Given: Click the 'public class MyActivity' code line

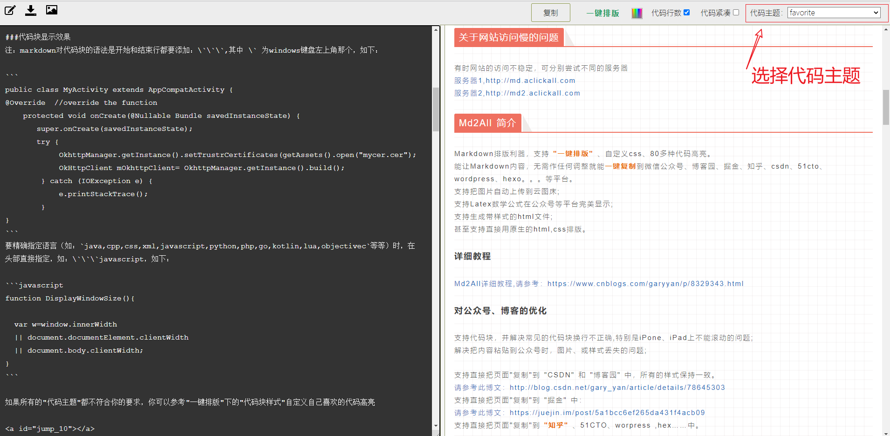Looking at the screenshot, I should [119, 89].
